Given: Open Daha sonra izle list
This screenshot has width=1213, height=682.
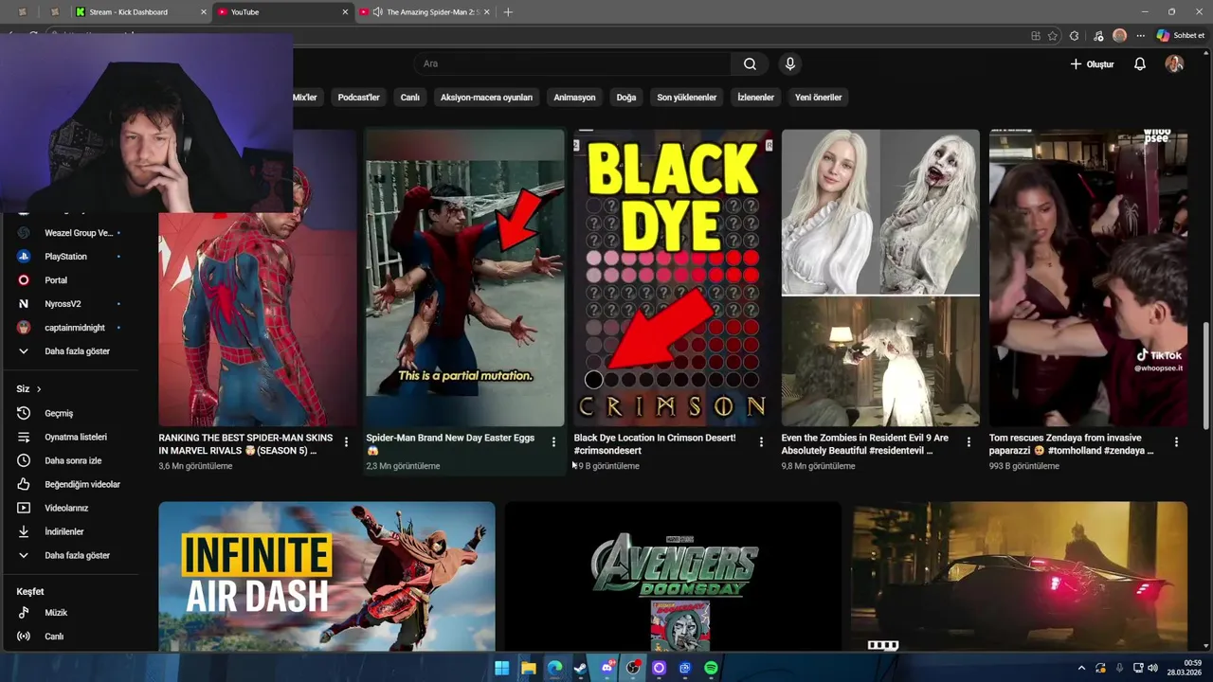Looking at the screenshot, I should pos(69,460).
